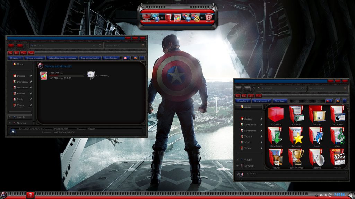Open the Recycle Bin in the top dock

tap(208, 18)
